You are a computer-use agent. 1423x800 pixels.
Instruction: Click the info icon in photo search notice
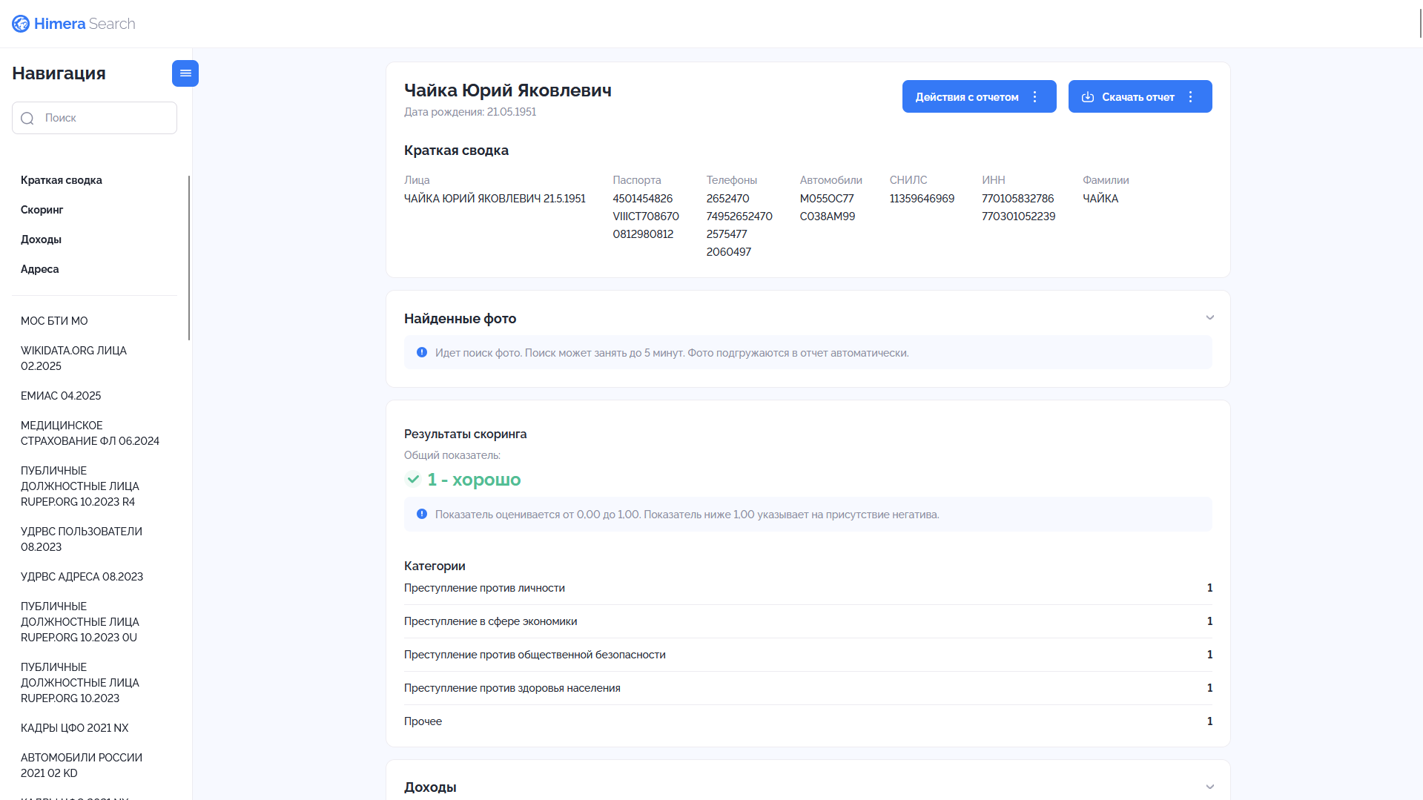click(422, 353)
